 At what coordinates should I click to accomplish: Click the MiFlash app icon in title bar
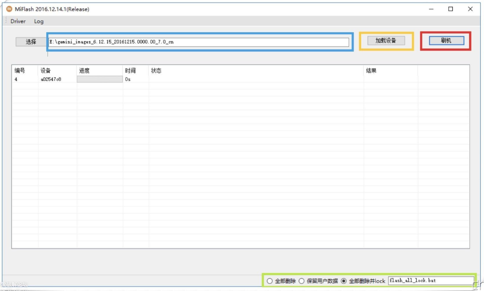click(x=9, y=9)
